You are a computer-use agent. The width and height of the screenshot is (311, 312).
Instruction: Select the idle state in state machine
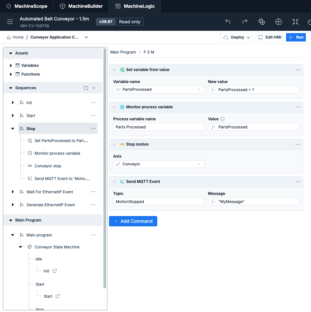[39, 259]
